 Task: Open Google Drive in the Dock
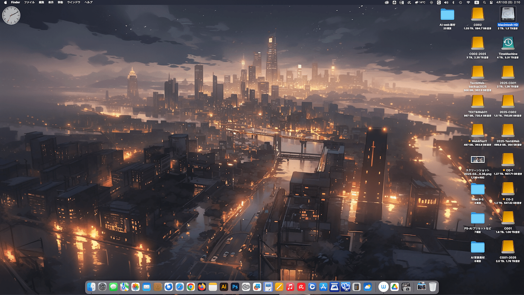coord(395,287)
